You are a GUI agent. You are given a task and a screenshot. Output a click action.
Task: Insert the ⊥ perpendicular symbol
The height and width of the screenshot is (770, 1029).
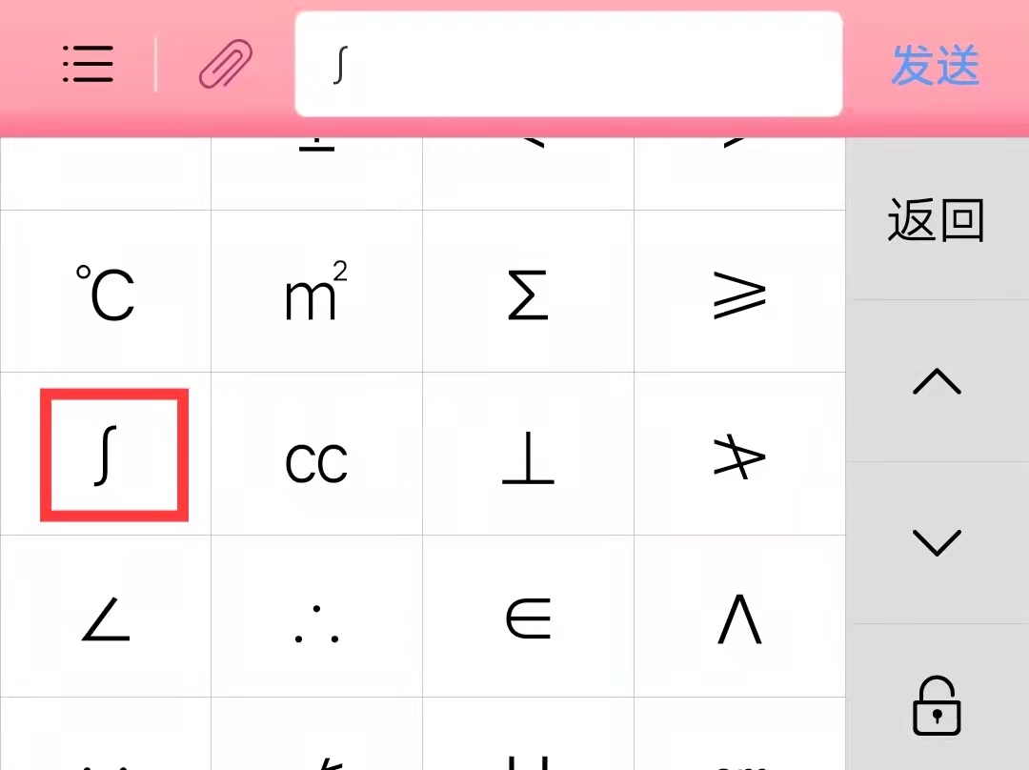coord(528,455)
